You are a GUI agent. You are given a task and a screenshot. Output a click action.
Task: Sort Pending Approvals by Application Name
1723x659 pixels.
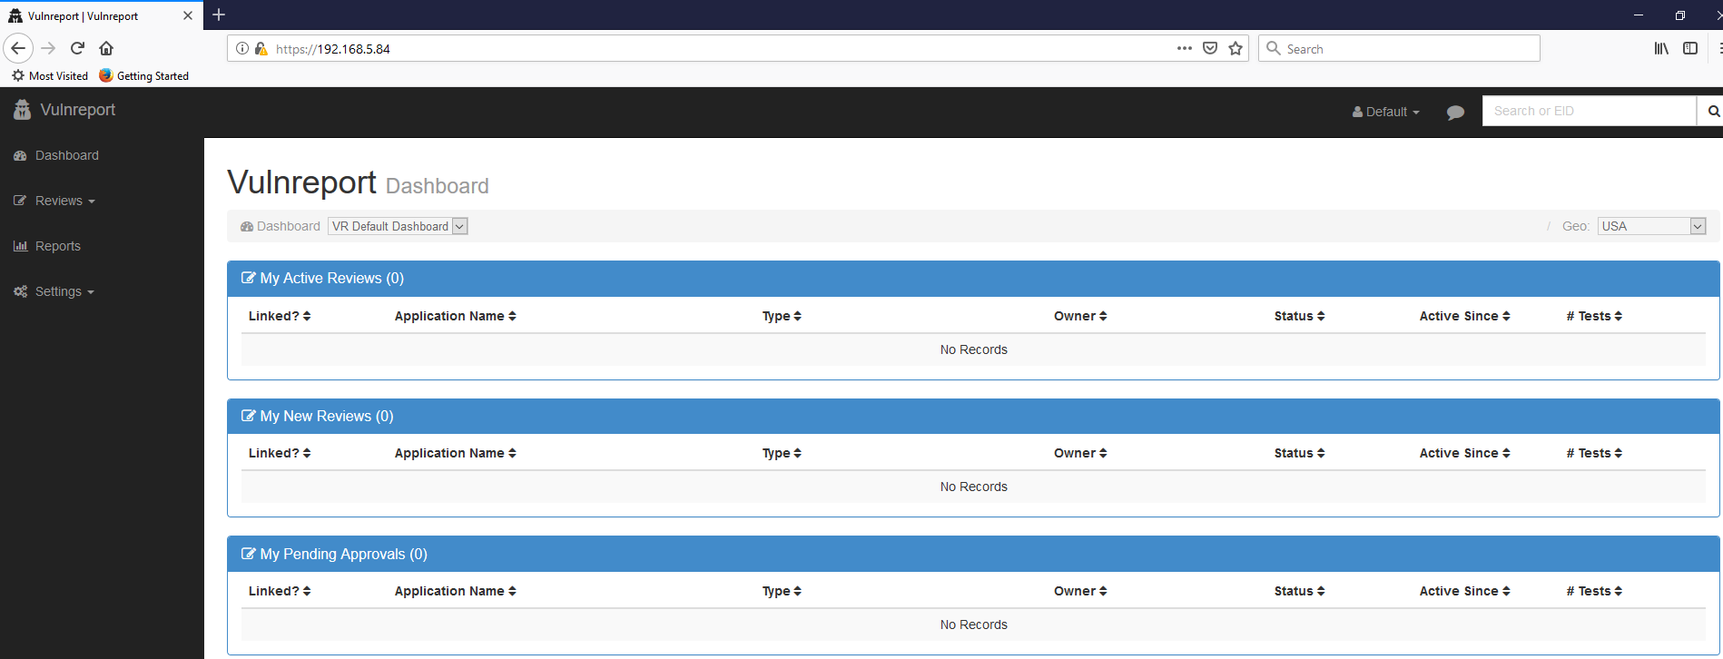point(456,591)
